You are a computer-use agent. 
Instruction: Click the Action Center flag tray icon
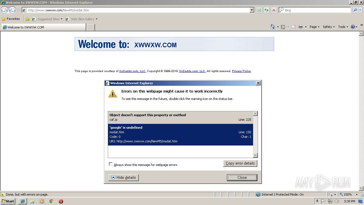tap(323, 201)
